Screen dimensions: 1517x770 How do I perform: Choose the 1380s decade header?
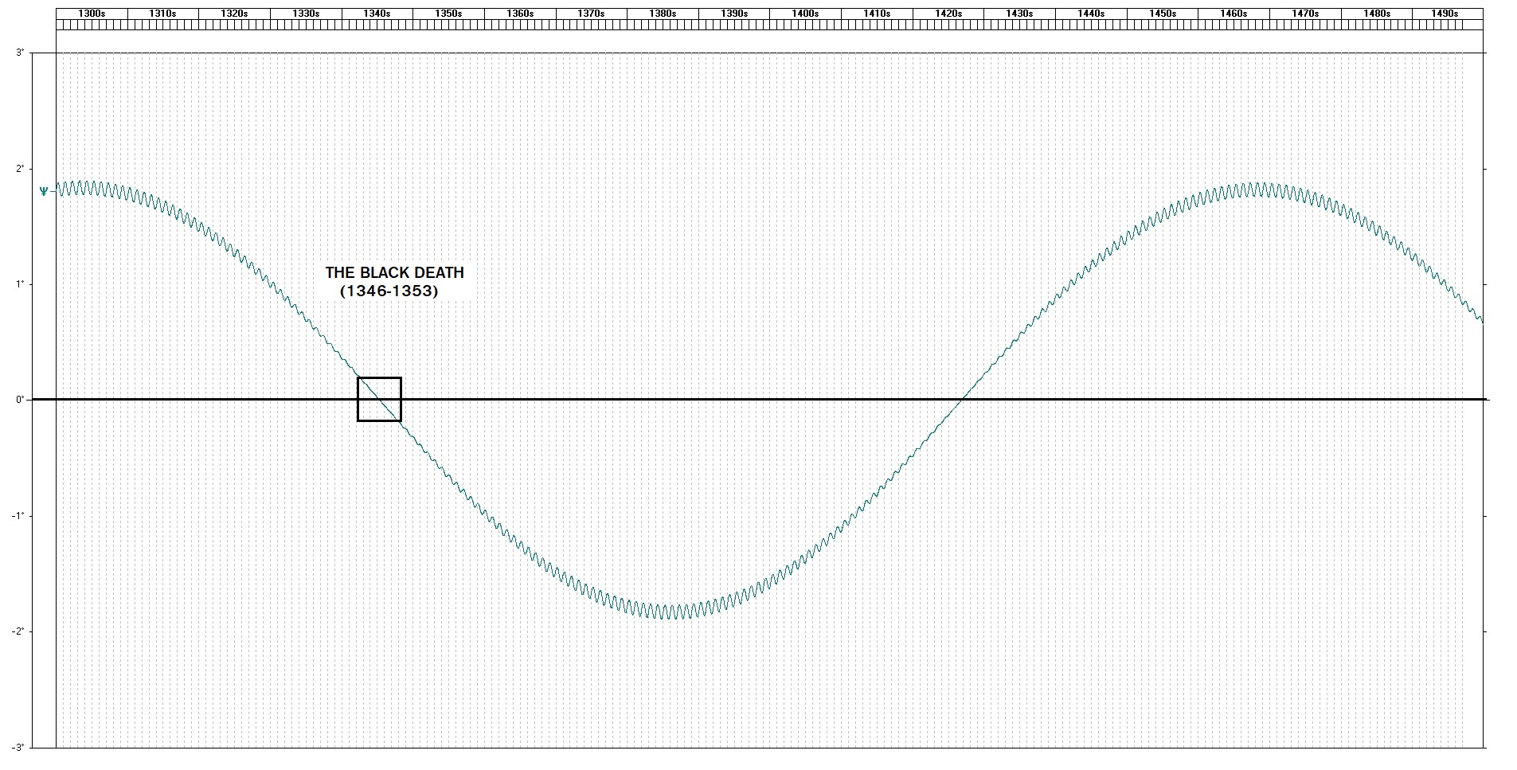(x=663, y=14)
